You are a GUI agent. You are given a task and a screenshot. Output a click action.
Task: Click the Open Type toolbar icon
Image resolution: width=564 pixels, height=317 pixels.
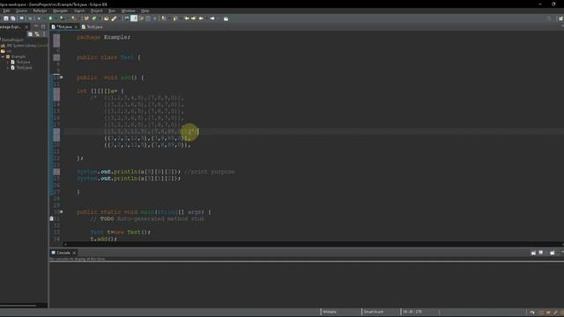[x=106, y=18]
